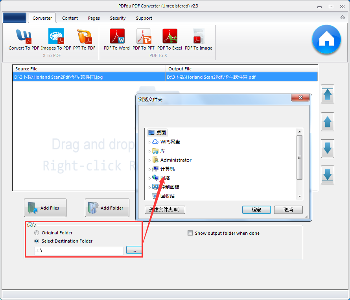350x300 pixels.
Task: Click the folder tree scrollbar thumb
Action: tap(300, 157)
